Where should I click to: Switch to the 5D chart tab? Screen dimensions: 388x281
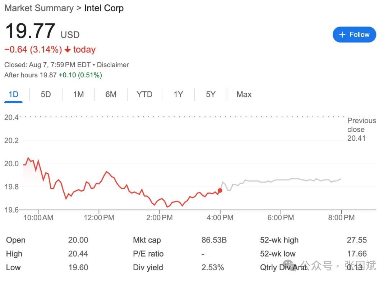point(46,95)
